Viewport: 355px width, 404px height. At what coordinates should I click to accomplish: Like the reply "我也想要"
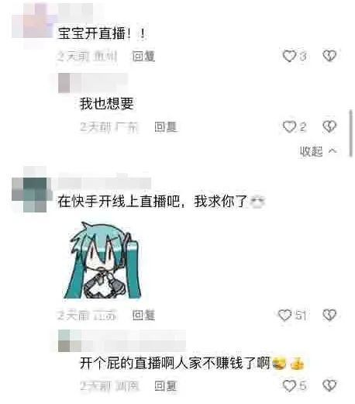click(289, 126)
